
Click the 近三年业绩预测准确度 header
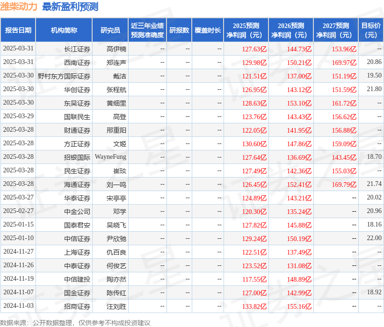[147, 30]
